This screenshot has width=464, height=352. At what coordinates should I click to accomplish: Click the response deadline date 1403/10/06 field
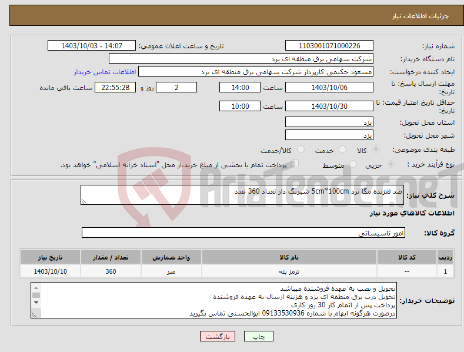(329, 87)
